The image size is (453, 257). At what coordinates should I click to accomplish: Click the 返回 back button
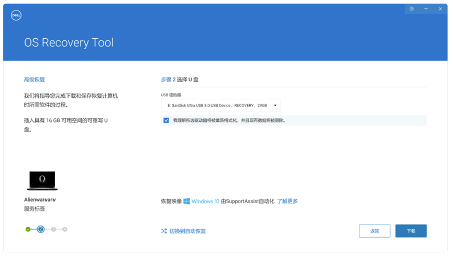(374, 231)
